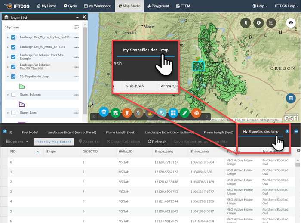Open the orange palette widget
Screen dimensions: 301x223
pos(196,113)
